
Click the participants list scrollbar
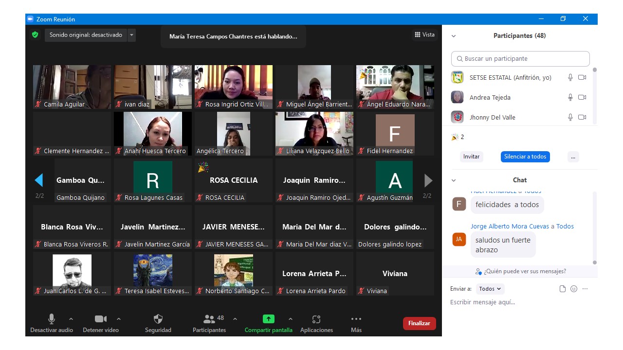pos(594,95)
